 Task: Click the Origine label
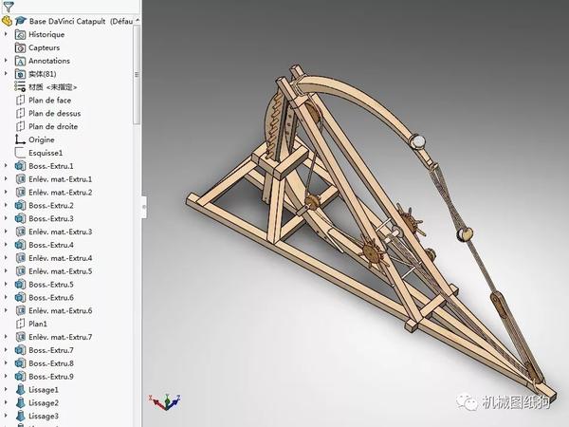pos(42,139)
